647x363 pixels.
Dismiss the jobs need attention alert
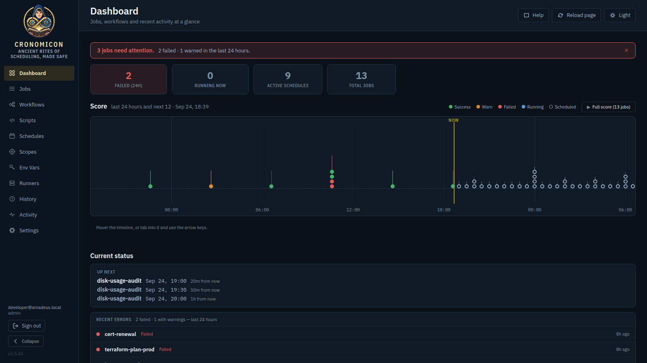click(x=626, y=50)
